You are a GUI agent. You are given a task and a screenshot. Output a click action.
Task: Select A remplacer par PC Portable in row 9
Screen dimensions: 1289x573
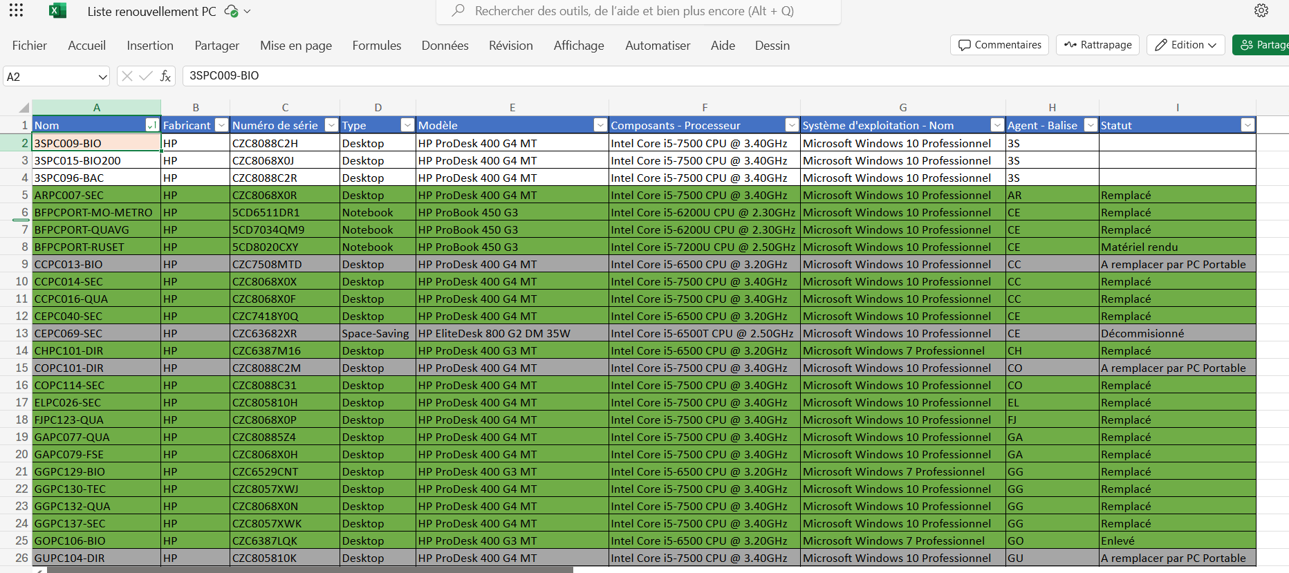1178,264
